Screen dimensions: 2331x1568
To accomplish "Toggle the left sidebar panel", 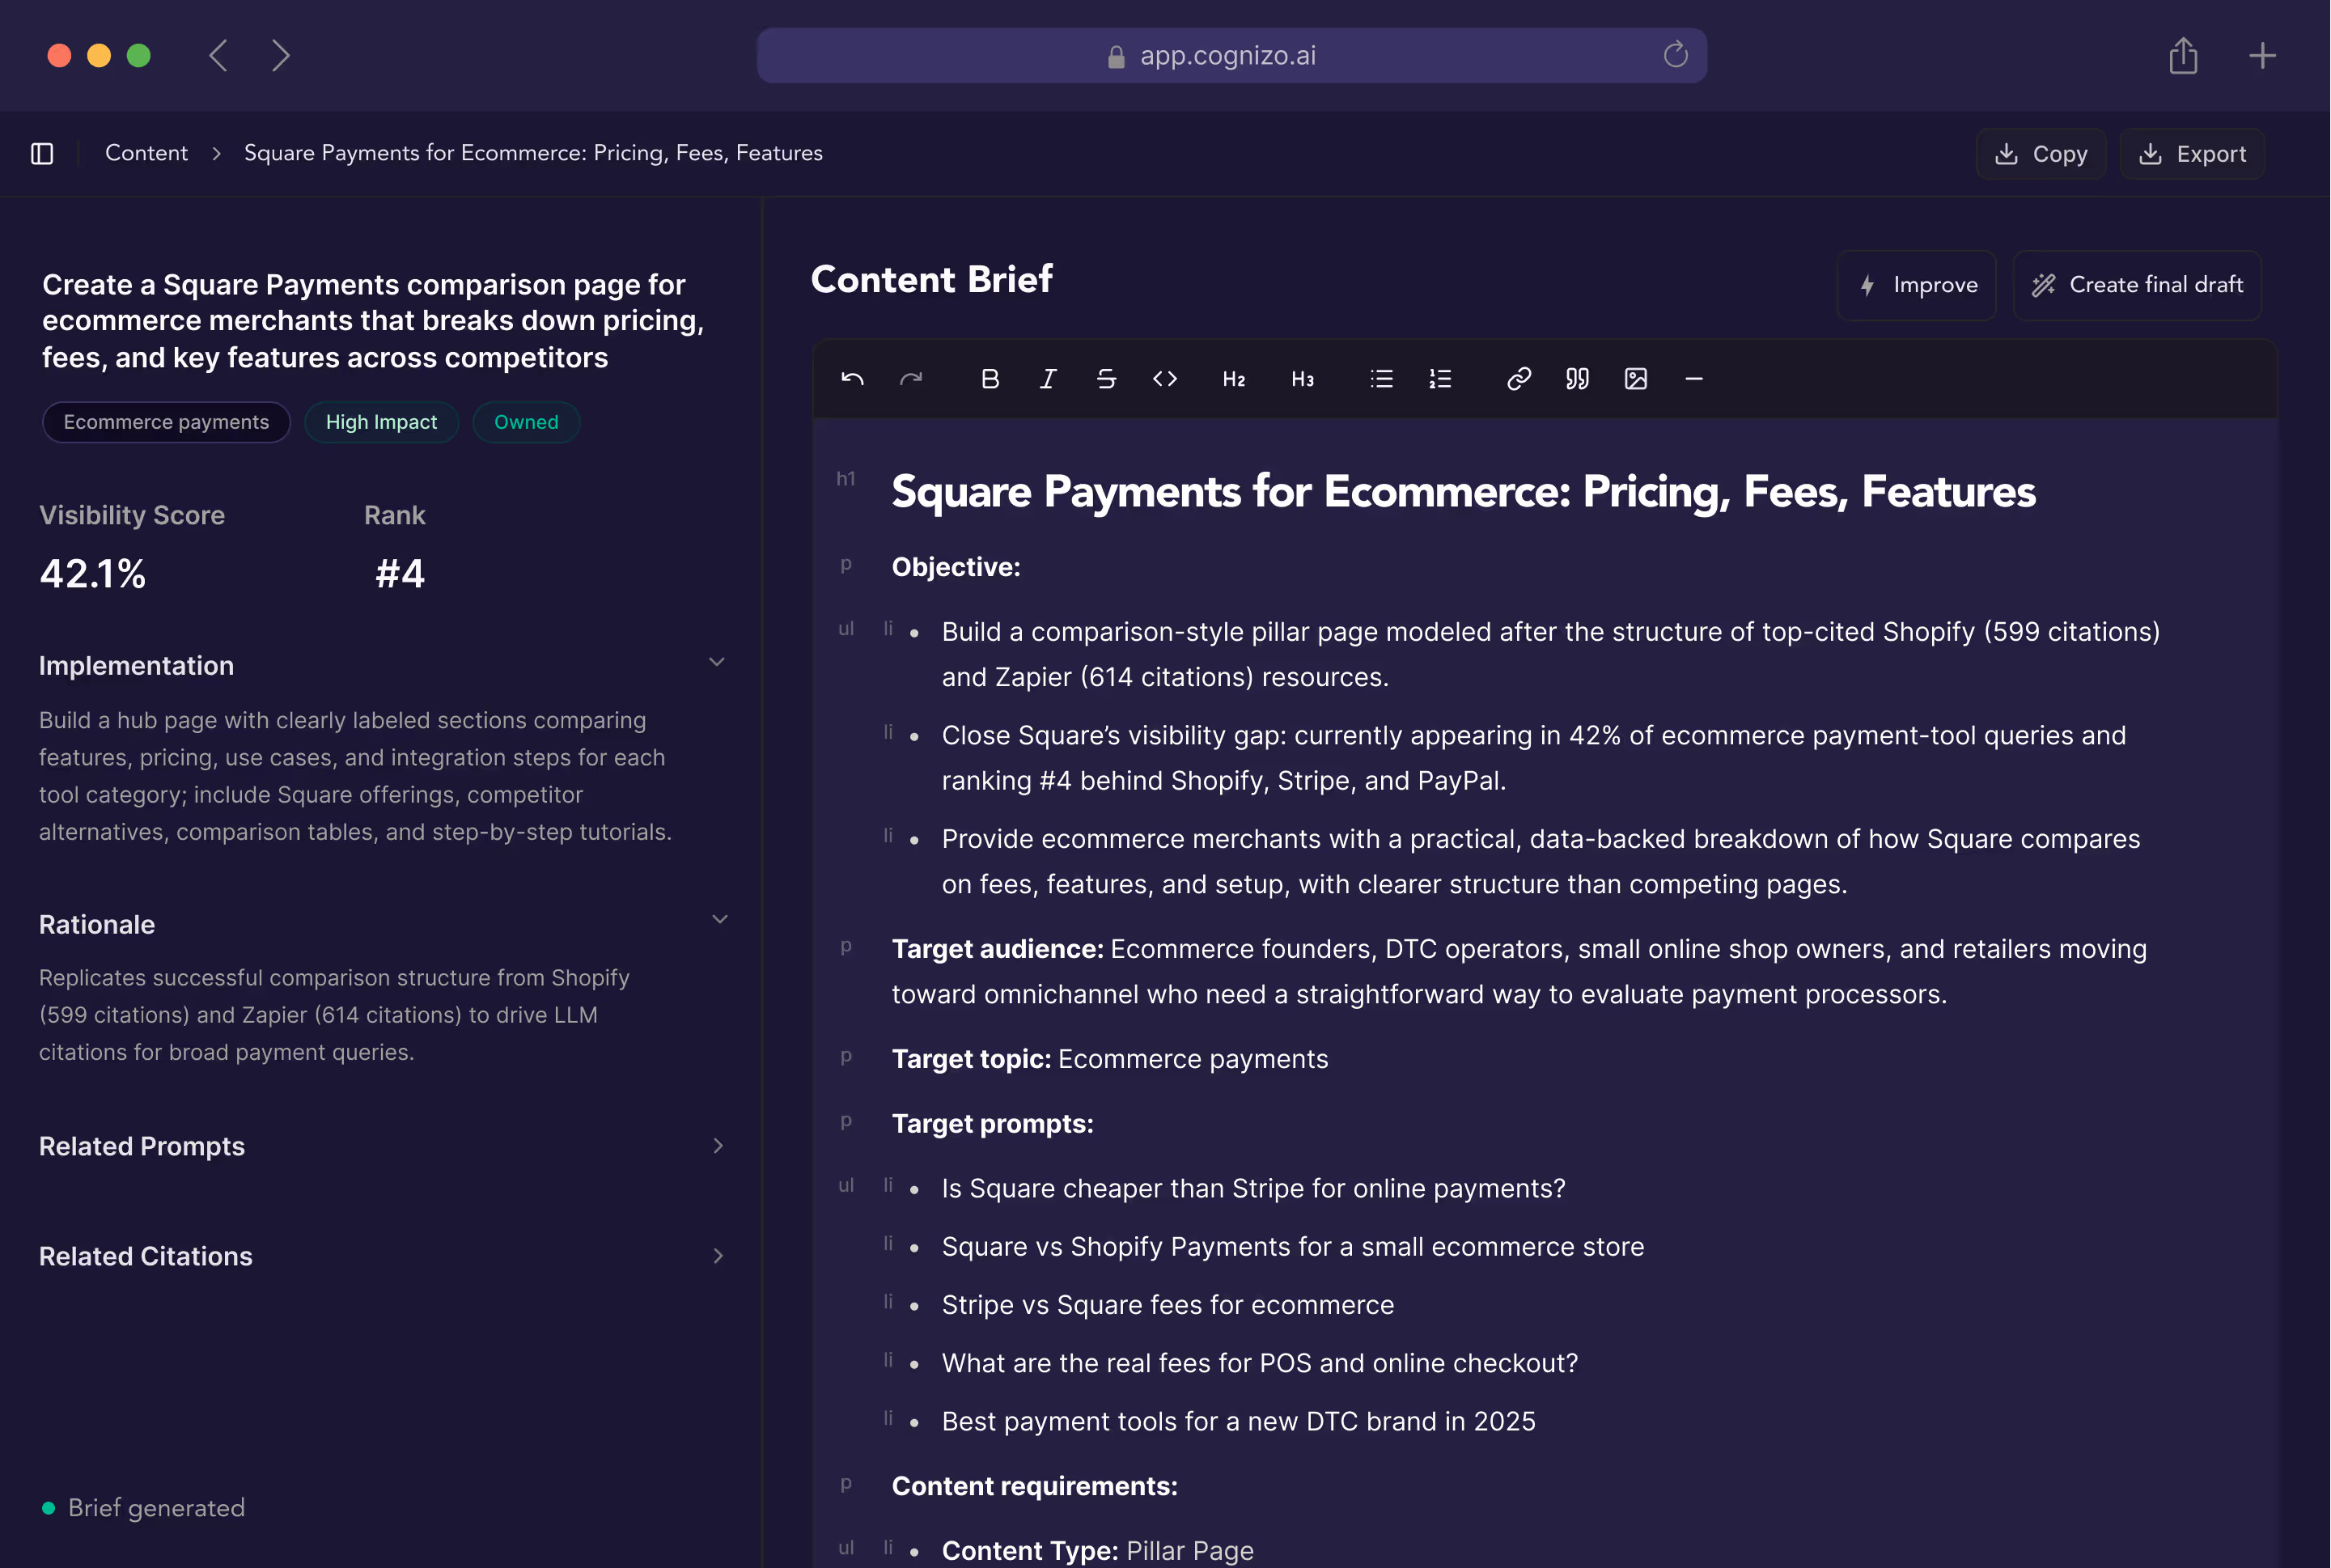I will (41, 153).
